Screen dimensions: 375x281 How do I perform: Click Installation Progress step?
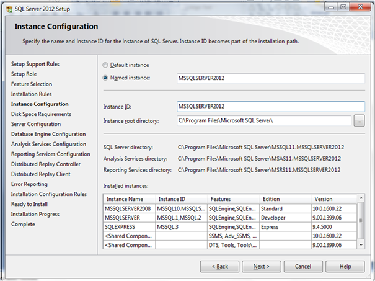pyautogui.click(x=35, y=214)
